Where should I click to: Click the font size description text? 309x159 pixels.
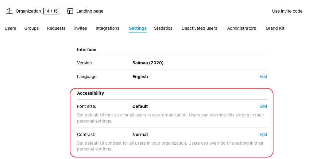(171, 118)
